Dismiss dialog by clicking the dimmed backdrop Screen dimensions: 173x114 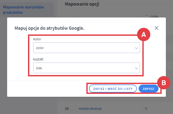[26, 66]
